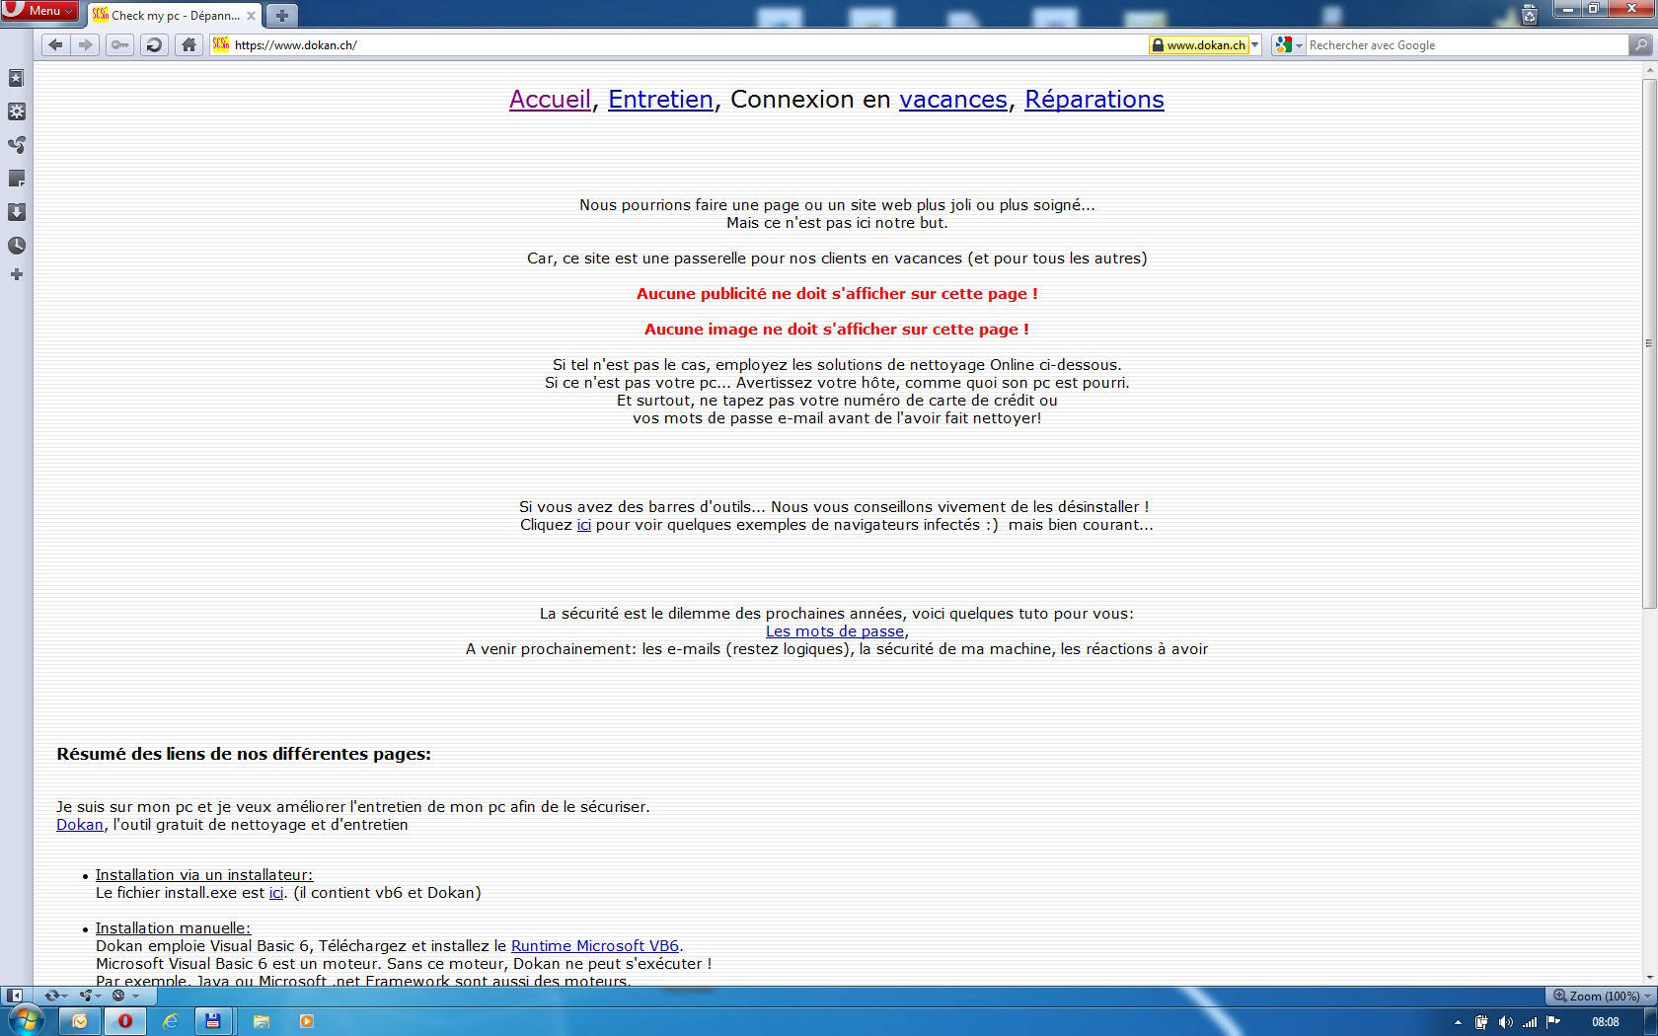This screenshot has height=1036, width=1658.
Task: Go to the Home page
Action: coord(188,44)
